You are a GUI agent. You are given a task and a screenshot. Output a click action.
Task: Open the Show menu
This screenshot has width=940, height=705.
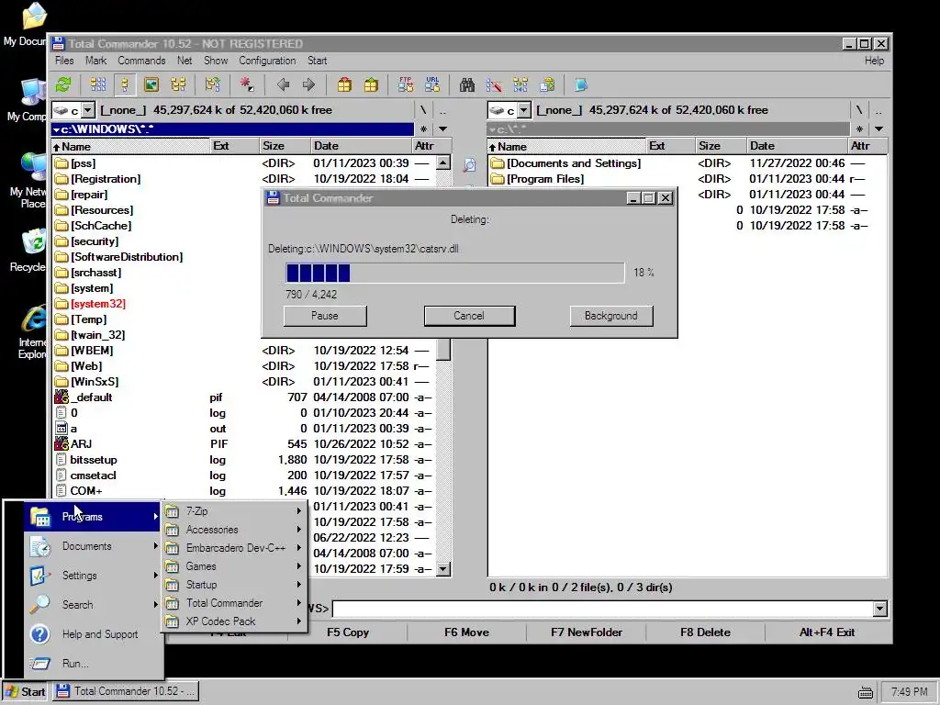click(216, 61)
